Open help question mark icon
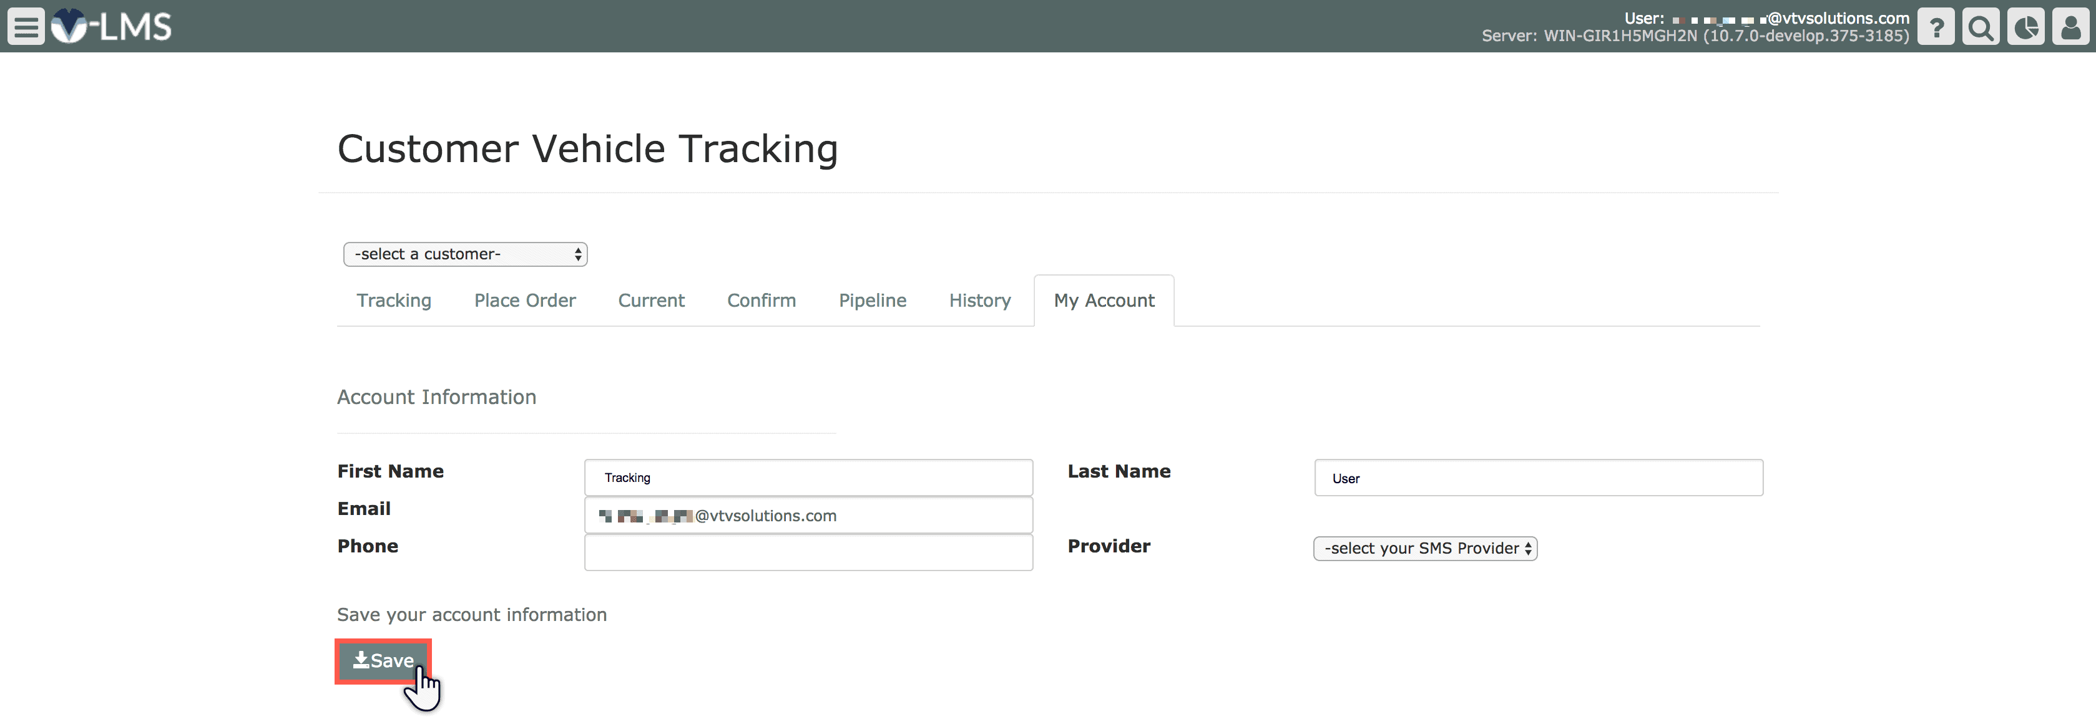The image size is (2096, 722). click(x=1936, y=27)
